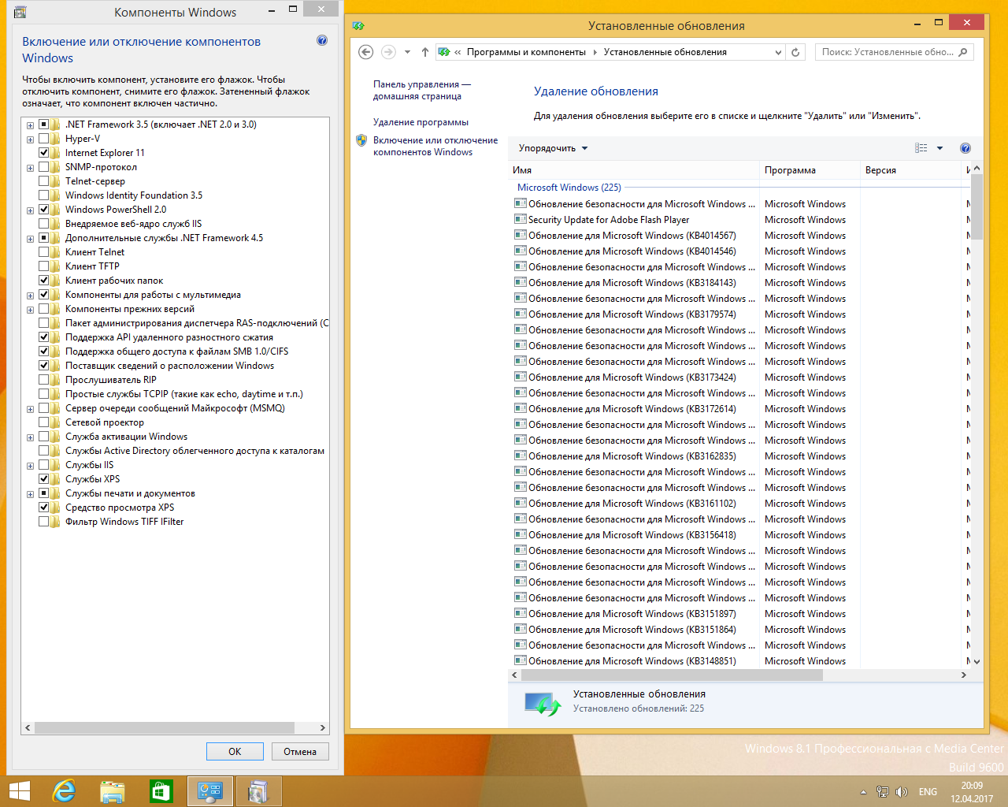Open Internet Explorer from taskbar
This screenshot has width=1008, height=807.
pos(64,791)
